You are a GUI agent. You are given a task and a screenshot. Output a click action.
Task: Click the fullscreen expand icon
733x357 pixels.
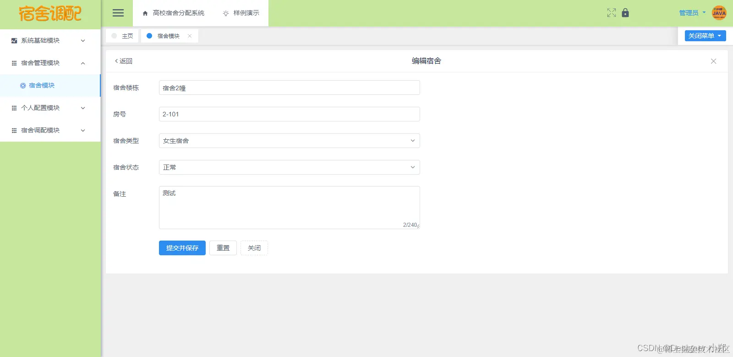(612, 13)
